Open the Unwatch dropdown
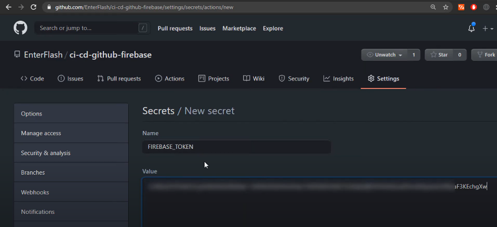The width and height of the screenshot is (497, 227). (384, 55)
